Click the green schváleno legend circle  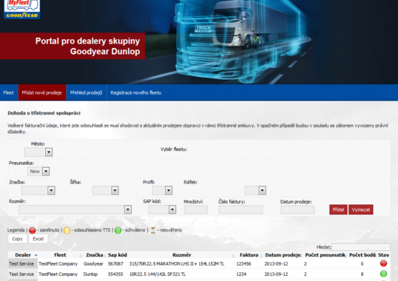(118, 230)
